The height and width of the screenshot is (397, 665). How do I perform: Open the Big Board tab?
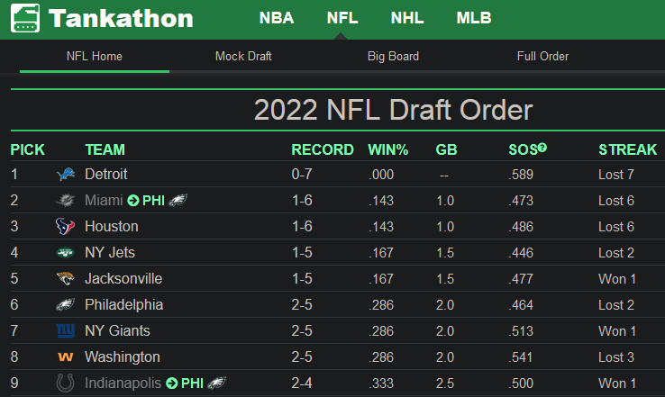tap(393, 56)
